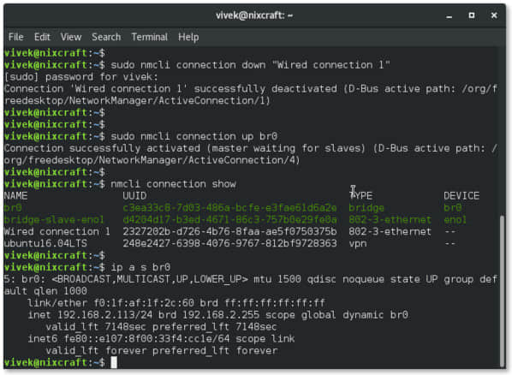Click 'master waiting for slaves' text
The height and width of the screenshot is (375, 512).
click(286, 148)
